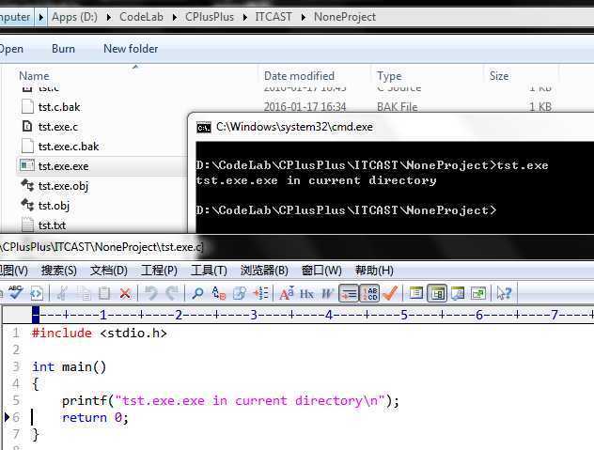Expand the arrow before Apps (D:) breadcrumb
This screenshot has width=594, height=450.
(41, 18)
